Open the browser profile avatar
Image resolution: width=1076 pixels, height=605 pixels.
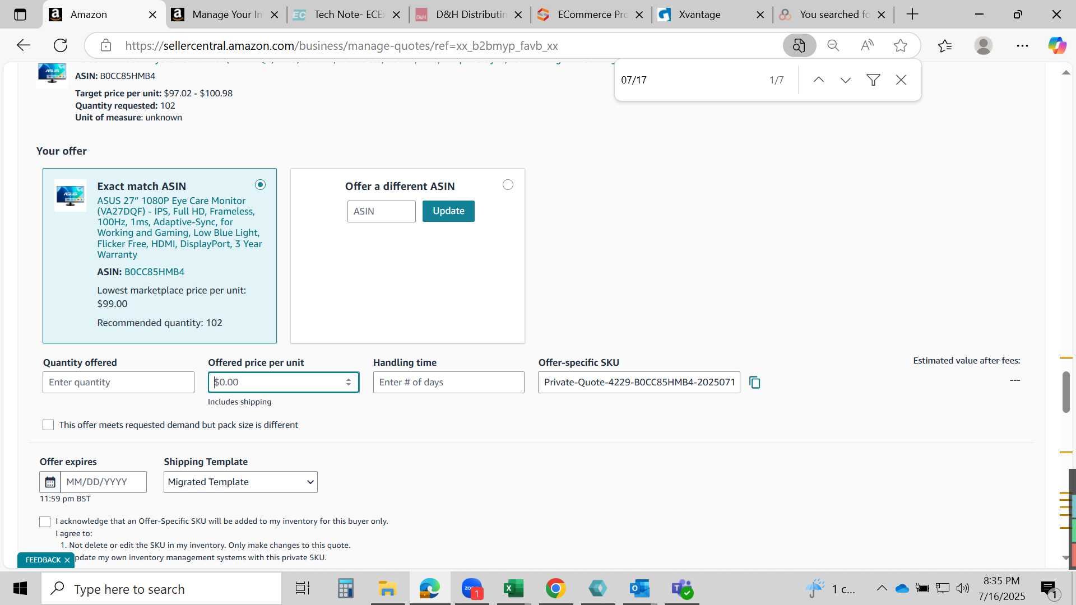(984, 45)
